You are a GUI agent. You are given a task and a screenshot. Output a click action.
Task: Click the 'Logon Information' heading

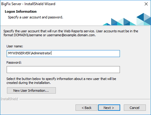click(x=21, y=11)
